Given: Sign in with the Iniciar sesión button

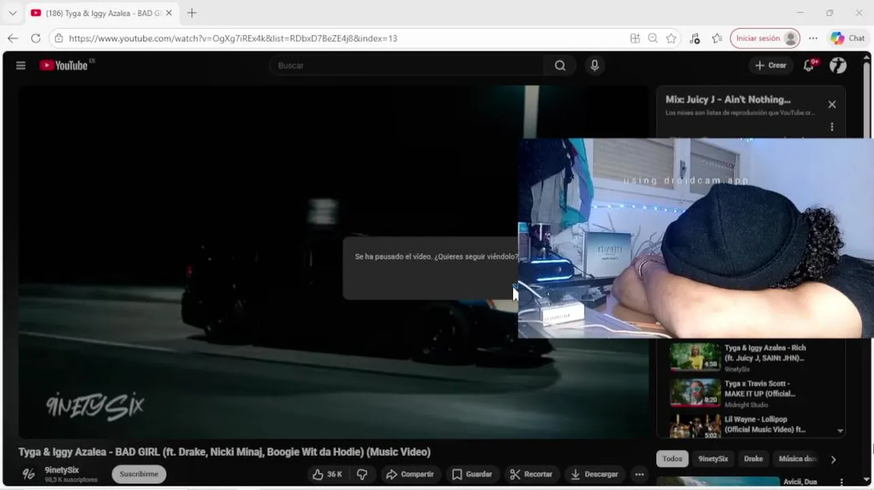Looking at the screenshot, I should coord(764,39).
